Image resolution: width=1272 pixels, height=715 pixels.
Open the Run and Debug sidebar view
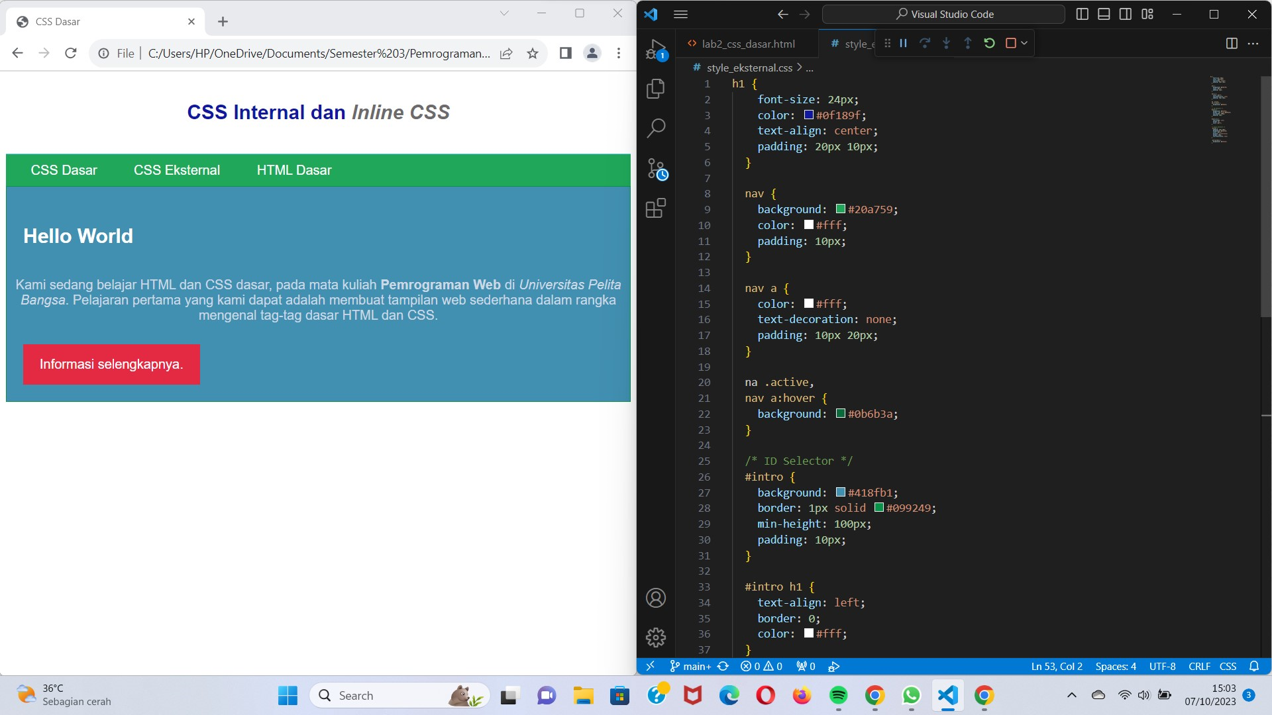click(656, 50)
